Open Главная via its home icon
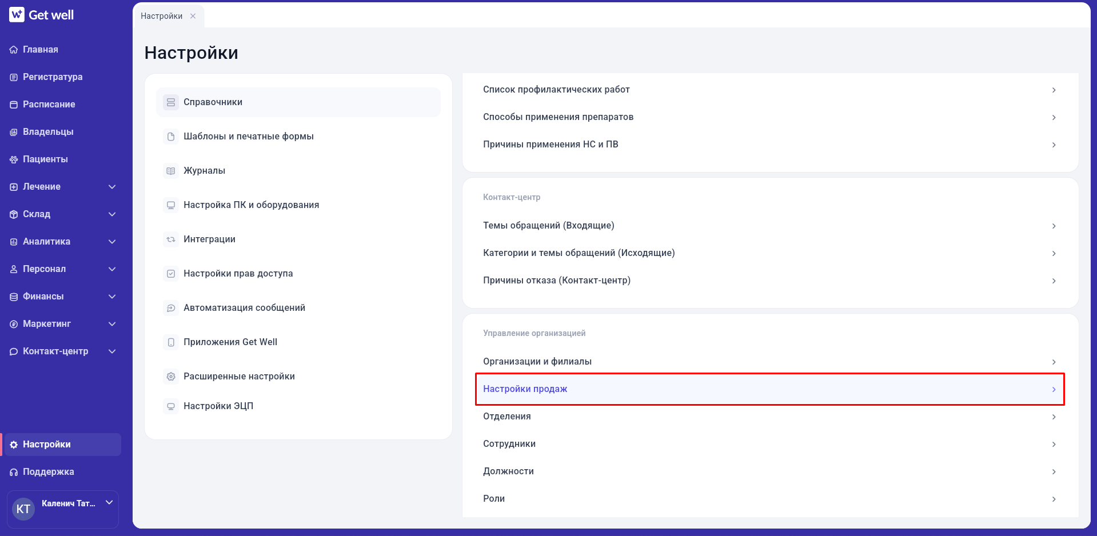The image size is (1097, 536). (x=14, y=50)
